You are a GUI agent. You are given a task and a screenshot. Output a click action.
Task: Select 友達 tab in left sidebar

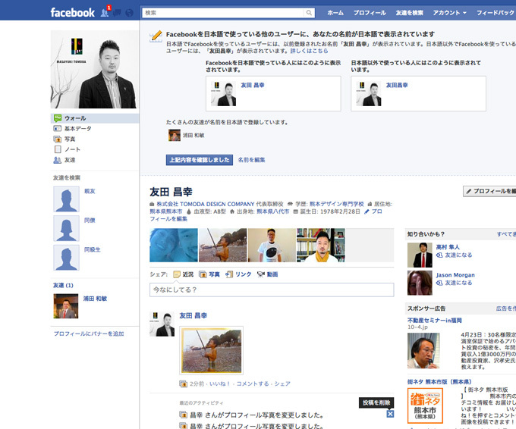pyautogui.click(x=95, y=160)
